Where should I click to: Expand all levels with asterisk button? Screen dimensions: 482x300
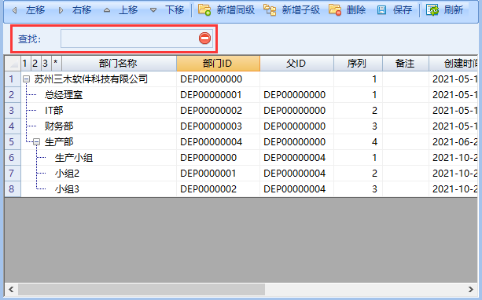[56, 64]
